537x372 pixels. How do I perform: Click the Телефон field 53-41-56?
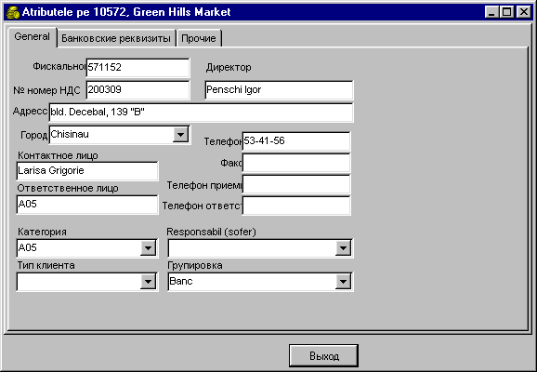[296, 141]
